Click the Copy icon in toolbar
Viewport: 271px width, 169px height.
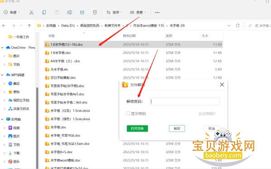[x=44, y=12]
